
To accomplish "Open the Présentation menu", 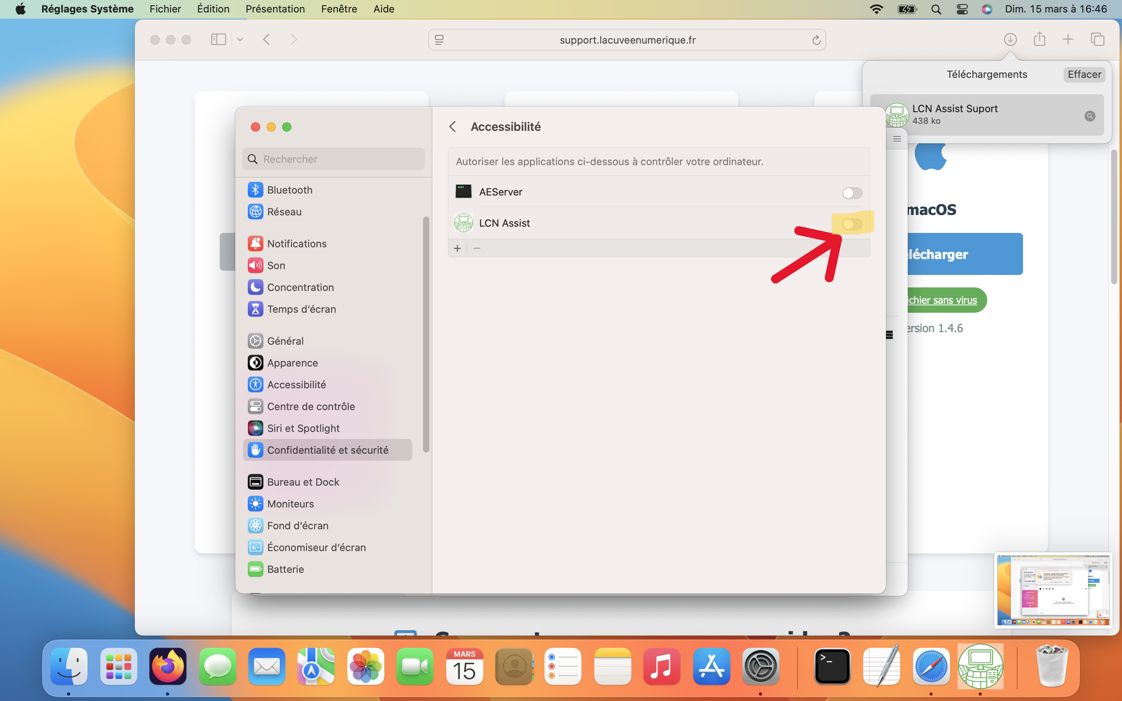I will (x=275, y=9).
